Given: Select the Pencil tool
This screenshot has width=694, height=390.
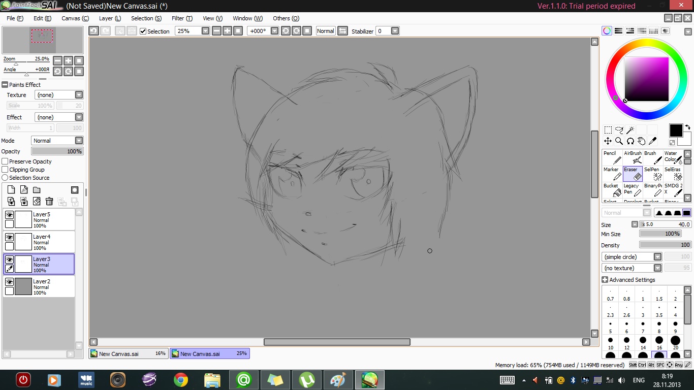Looking at the screenshot, I should [x=612, y=157].
